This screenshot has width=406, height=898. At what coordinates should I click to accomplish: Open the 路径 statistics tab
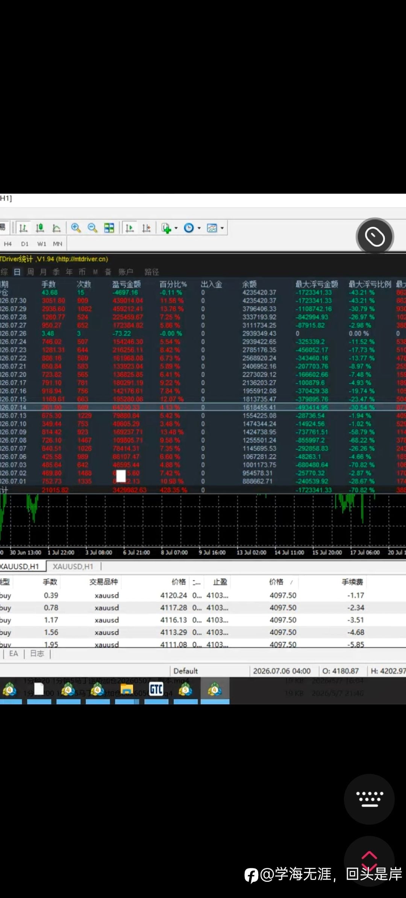click(x=152, y=272)
